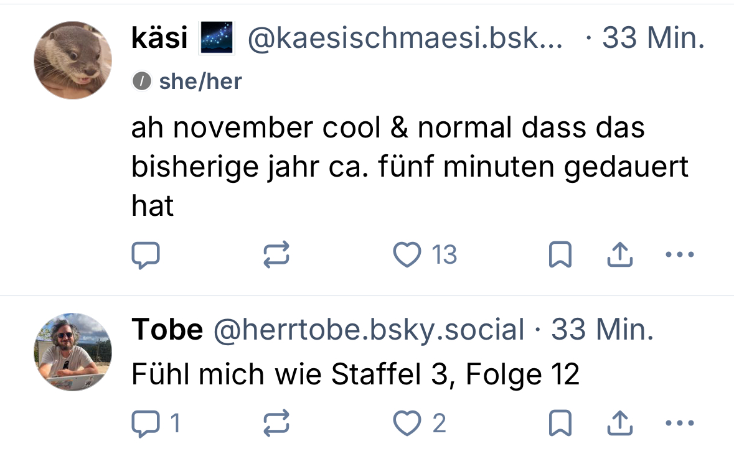The height and width of the screenshot is (464, 734).
Task: Bookmark käsi's november post
Action: pos(560,255)
